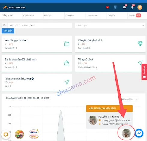Click the Tìm kiếm search button

(8, 31)
